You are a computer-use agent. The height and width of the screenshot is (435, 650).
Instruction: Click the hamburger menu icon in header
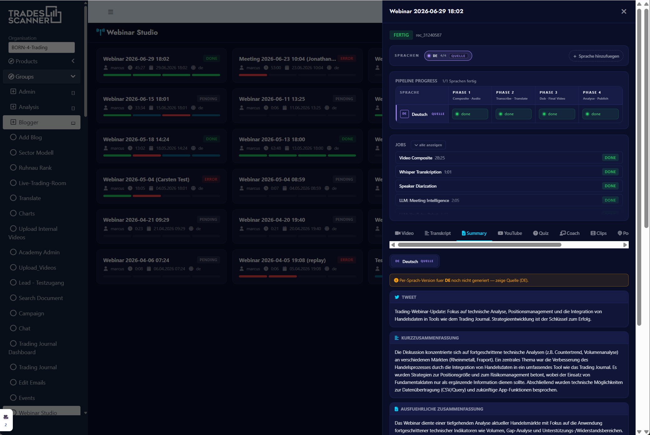[111, 12]
